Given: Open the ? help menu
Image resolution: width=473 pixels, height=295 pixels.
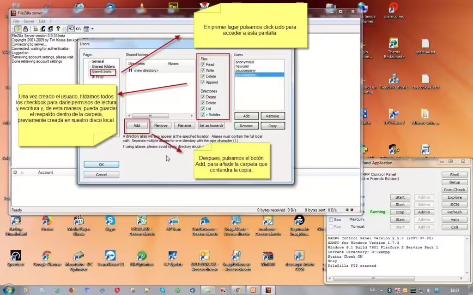Looking at the screenshot, I should point(51,21).
